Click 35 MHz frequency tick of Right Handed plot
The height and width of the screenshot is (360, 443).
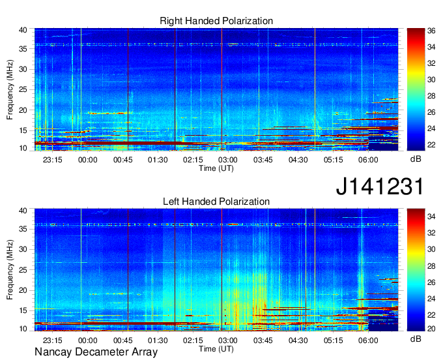coord(23,49)
